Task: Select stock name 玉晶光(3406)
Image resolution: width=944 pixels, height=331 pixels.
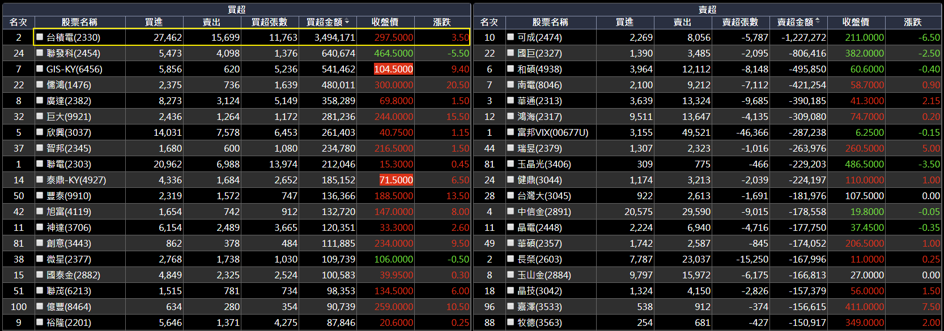Action: pyautogui.click(x=544, y=164)
